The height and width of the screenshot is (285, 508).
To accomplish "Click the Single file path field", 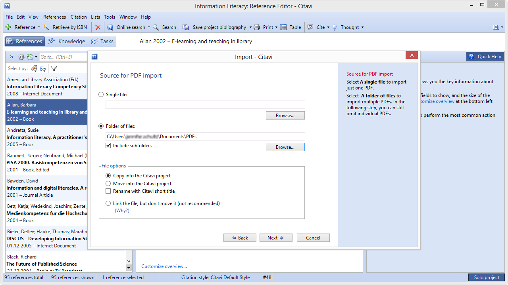I will tap(205, 105).
